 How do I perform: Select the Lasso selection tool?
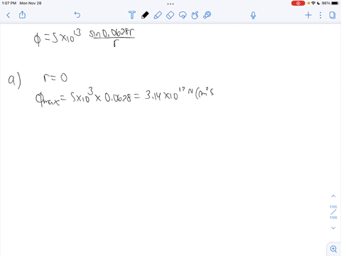click(183, 15)
